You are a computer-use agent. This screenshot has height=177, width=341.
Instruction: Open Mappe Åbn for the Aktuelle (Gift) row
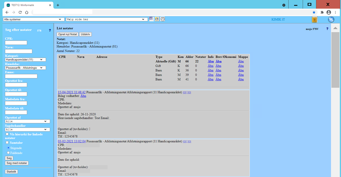point(241,61)
